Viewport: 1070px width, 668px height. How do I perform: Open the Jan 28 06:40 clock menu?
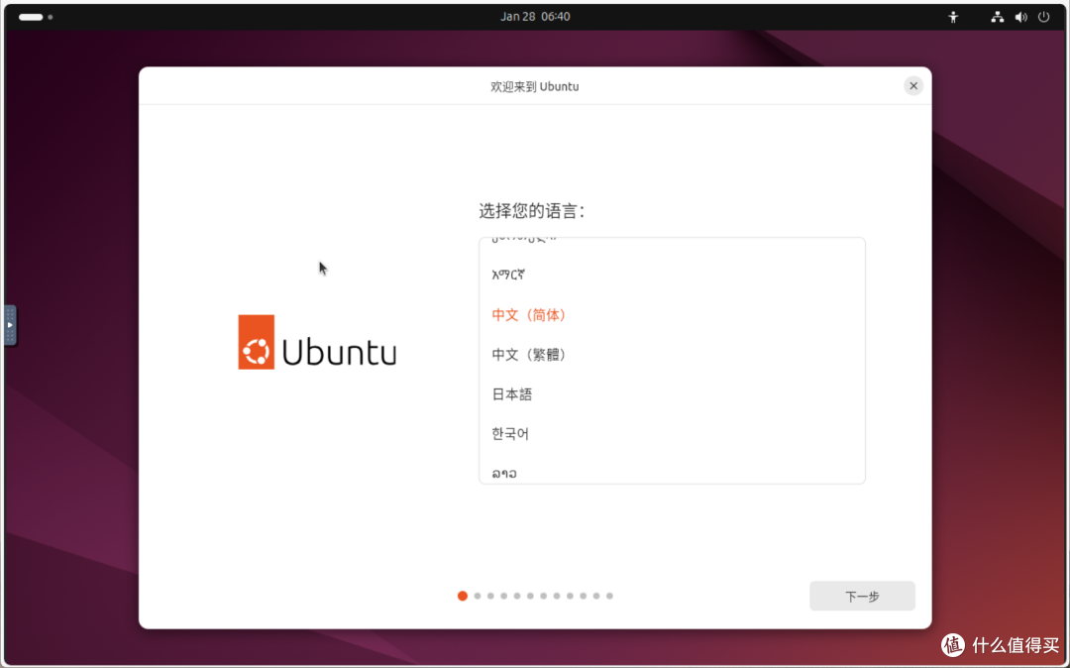click(x=535, y=17)
